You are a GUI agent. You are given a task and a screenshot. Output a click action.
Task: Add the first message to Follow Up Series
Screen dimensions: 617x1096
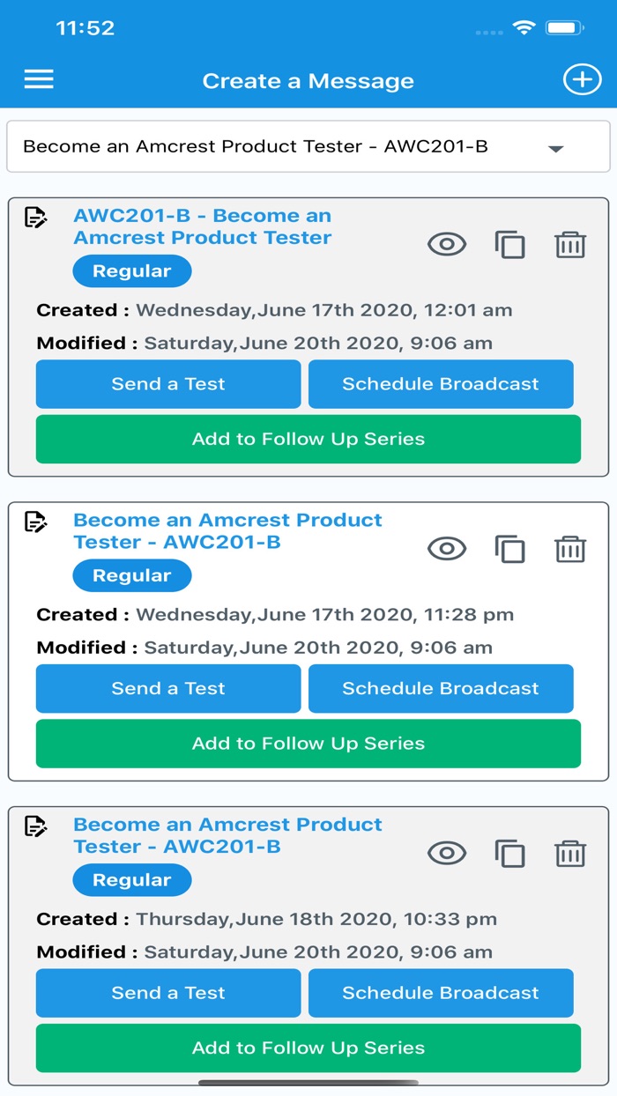[x=308, y=439]
